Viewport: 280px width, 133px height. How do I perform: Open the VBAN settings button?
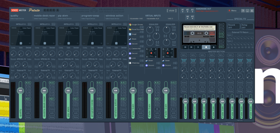tap(172, 10)
